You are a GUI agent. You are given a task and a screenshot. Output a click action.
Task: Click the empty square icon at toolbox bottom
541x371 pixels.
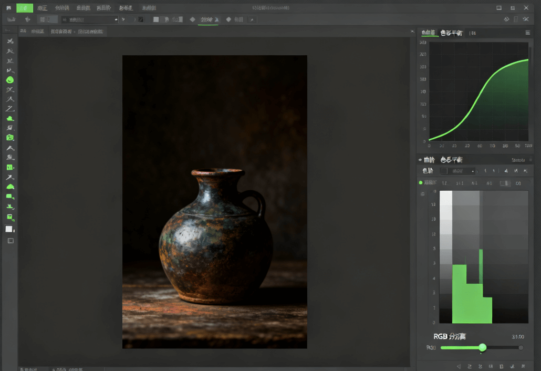(10, 241)
